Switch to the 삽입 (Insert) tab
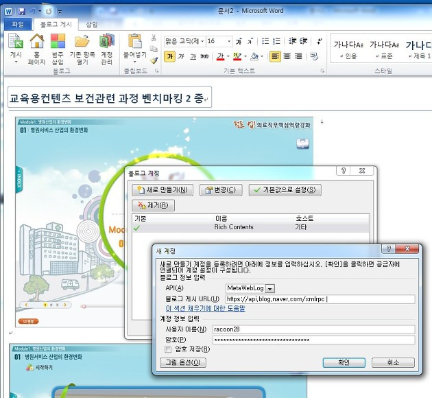Screen dimensions: 432x398 coord(92,25)
